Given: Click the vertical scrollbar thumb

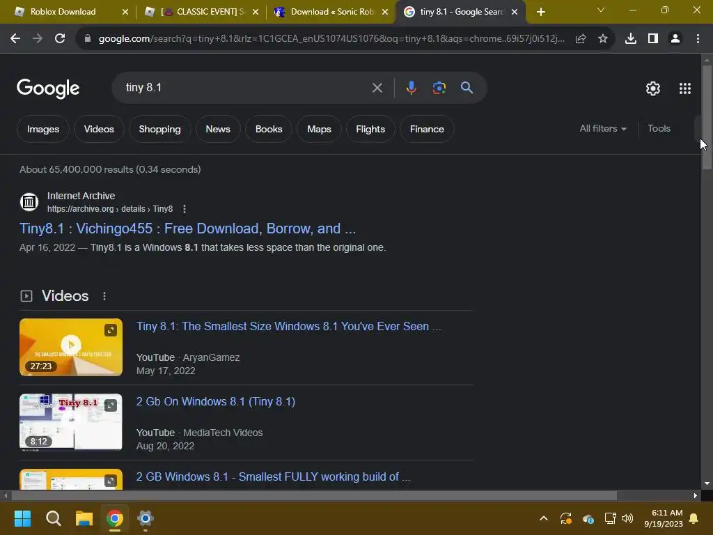Looking at the screenshot, I should tap(707, 117).
